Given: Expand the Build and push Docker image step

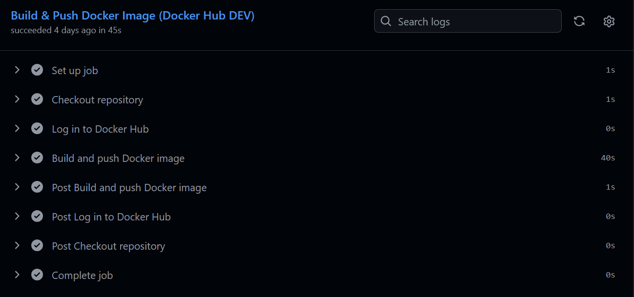Looking at the screenshot, I should (18, 158).
